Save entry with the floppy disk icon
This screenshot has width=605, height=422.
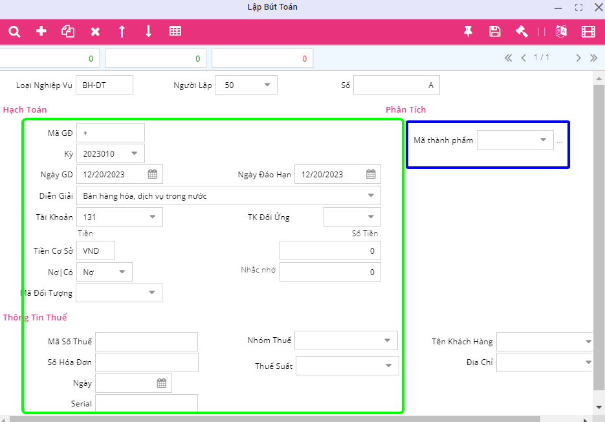click(x=495, y=31)
